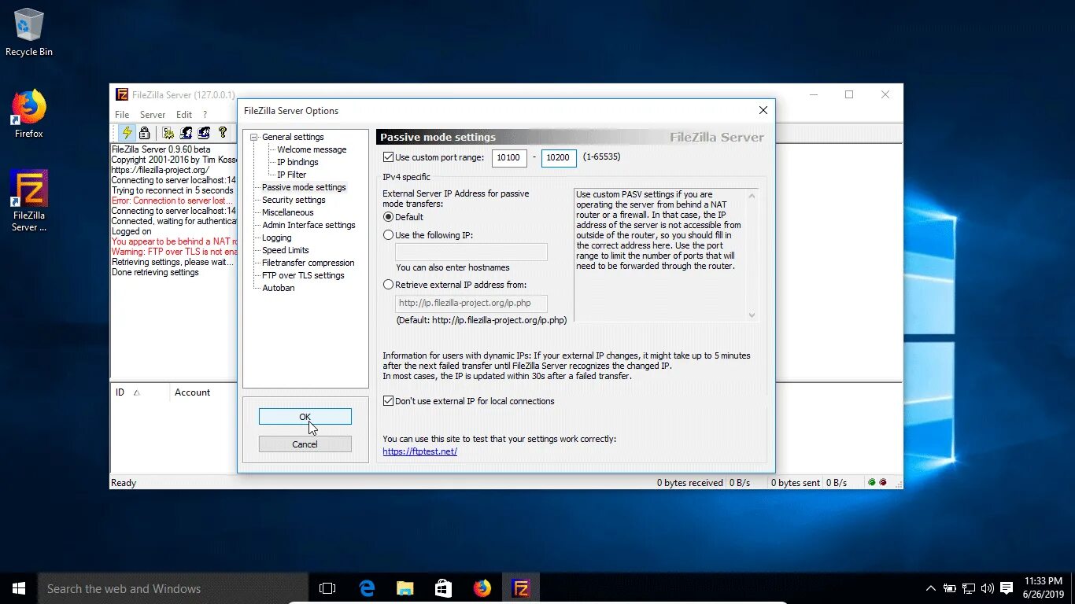The height and width of the screenshot is (604, 1075).
Task: Click the question mark About icon
Action: [223, 133]
